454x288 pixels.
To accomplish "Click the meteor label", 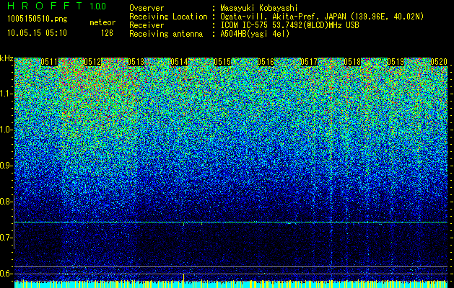I will 102,22.
